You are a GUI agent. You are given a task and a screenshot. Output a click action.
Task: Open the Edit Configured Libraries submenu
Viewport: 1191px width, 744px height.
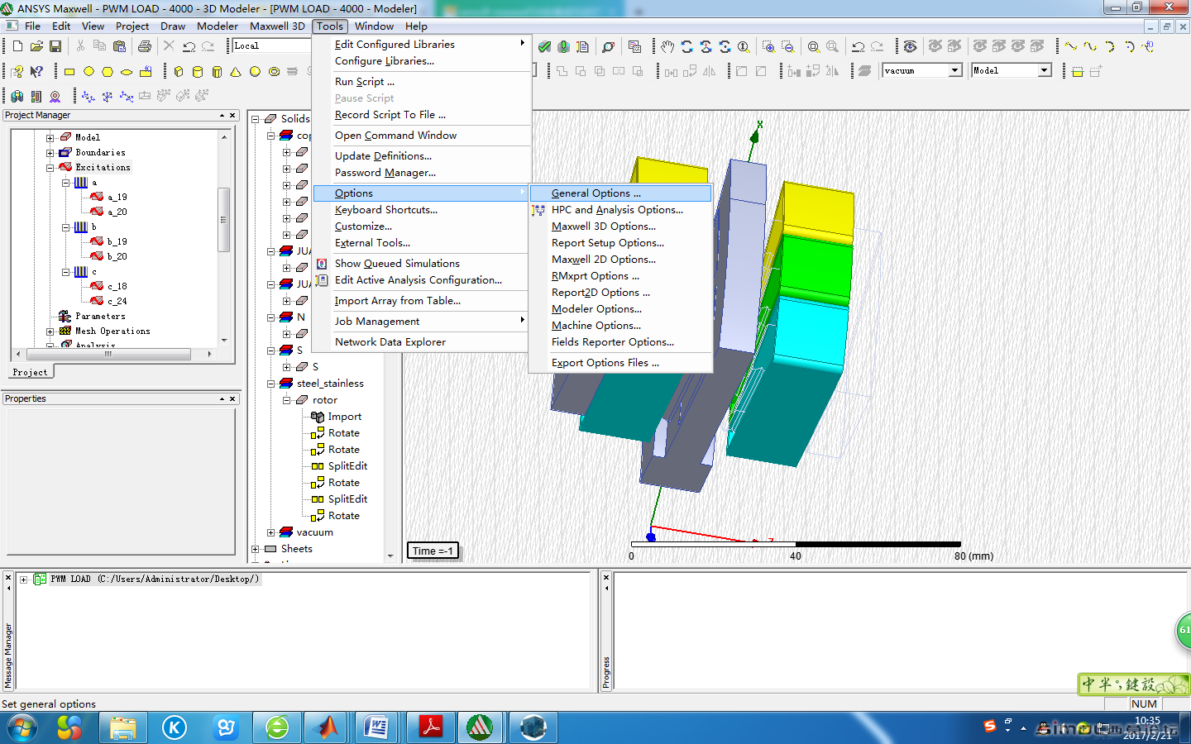point(421,45)
